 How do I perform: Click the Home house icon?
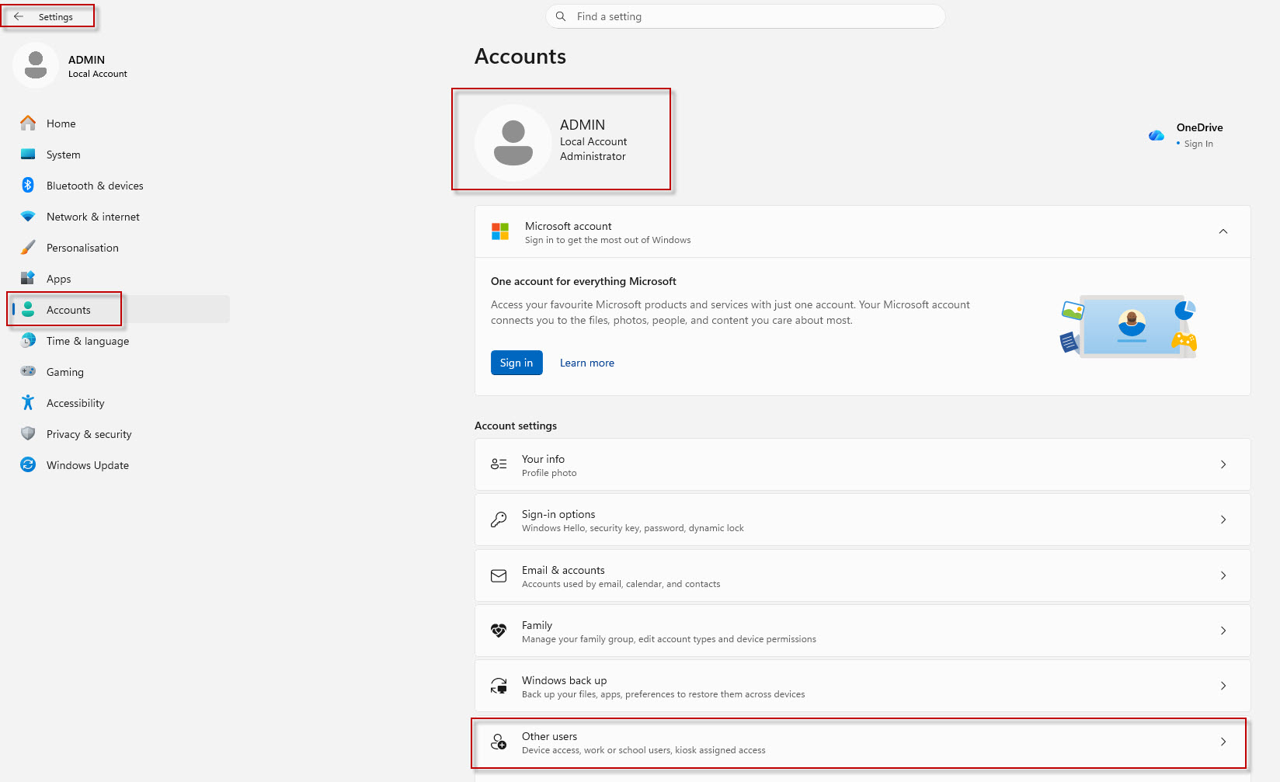[x=28, y=123]
